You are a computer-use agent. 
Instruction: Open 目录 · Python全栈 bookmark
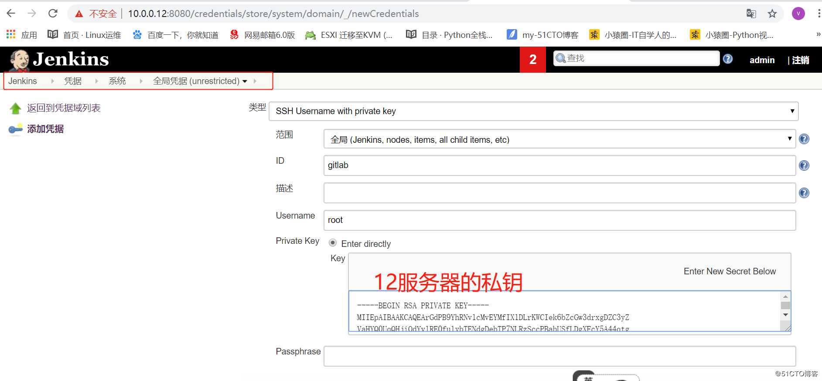449,35
